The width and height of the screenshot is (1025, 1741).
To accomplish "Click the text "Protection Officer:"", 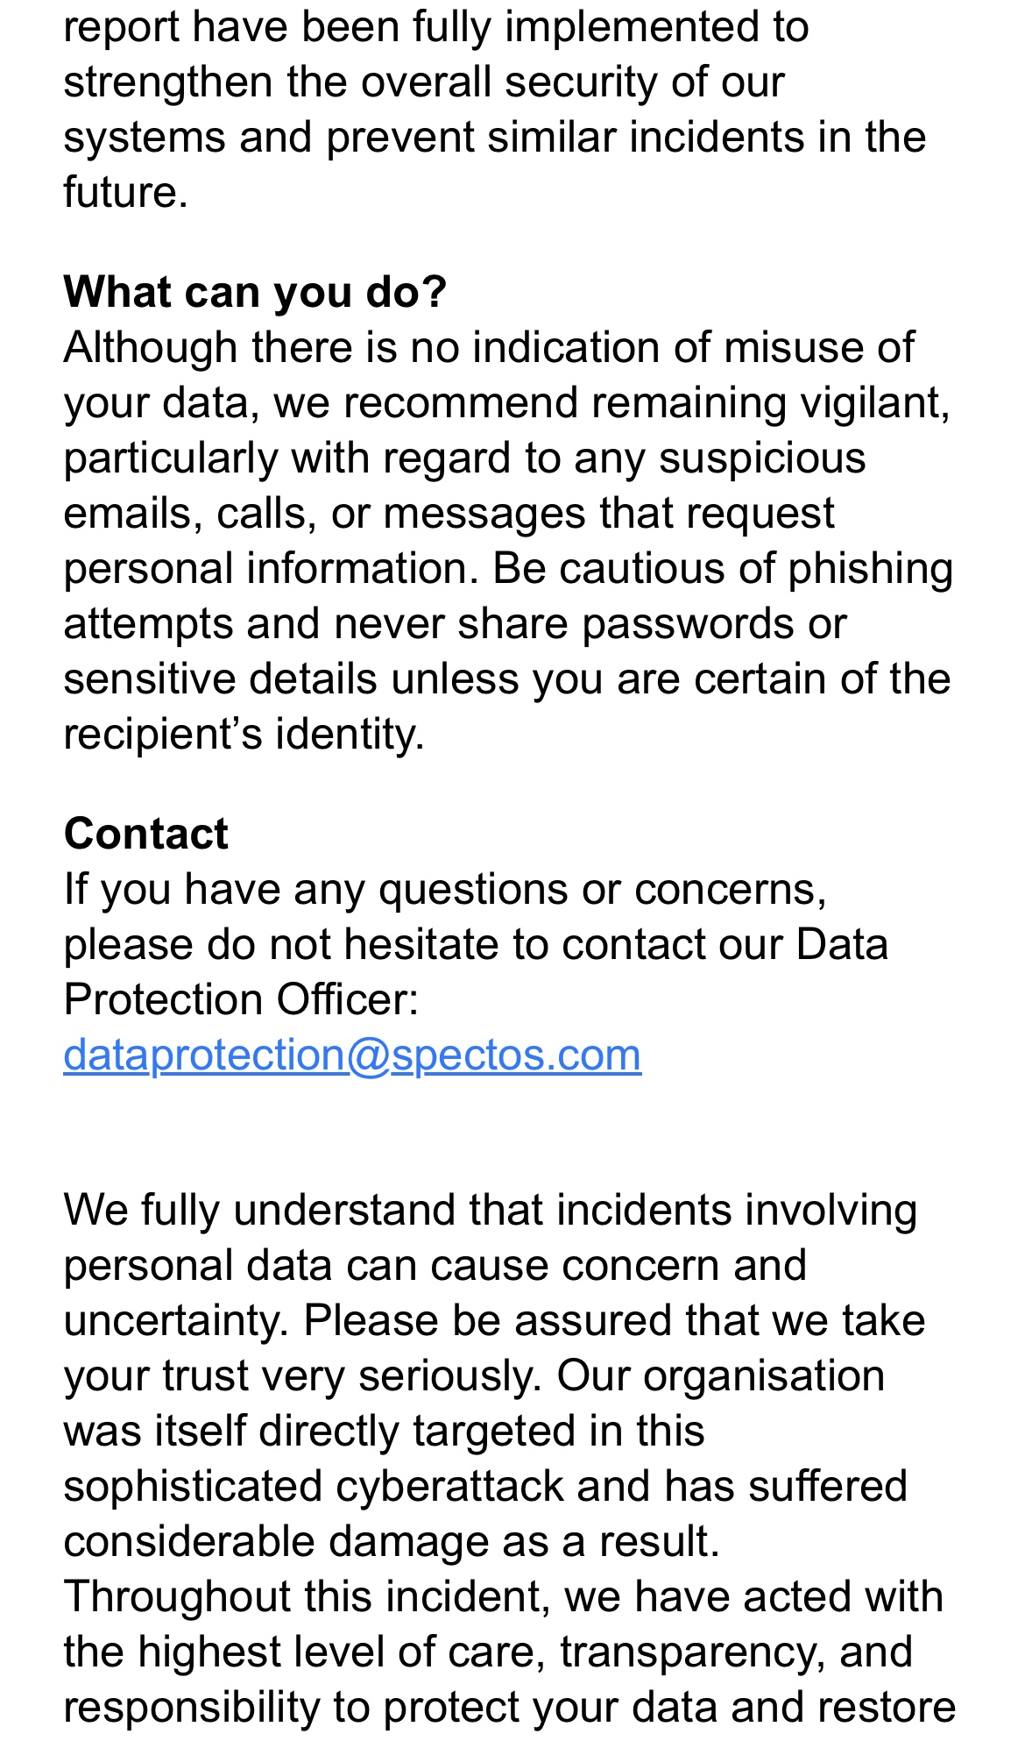I will pos(241,1000).
